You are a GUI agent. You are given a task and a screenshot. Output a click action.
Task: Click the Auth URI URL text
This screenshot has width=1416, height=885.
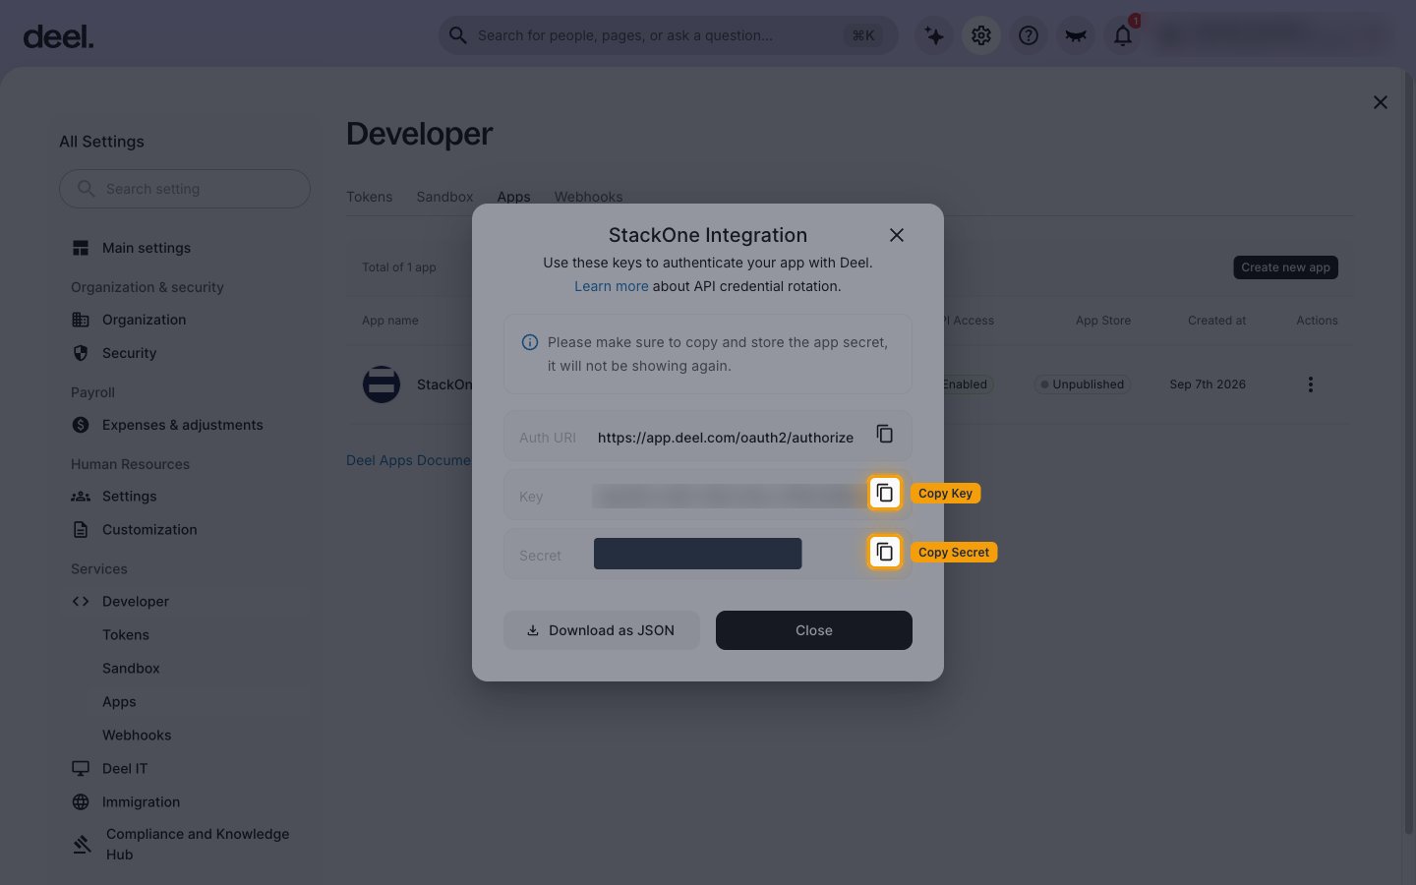point(726,438)
